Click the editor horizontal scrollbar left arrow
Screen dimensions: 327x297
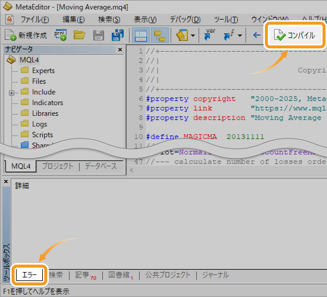[131, 170]
